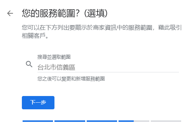Select the first blue progress segment
Image resolution: width=193 pixels, height=137 pixels.
(38, 121)
